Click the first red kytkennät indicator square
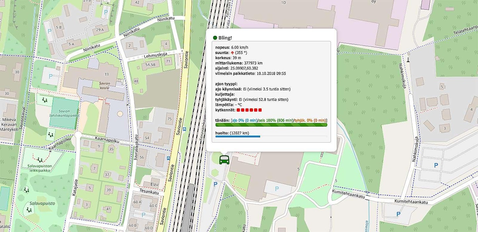 click(238, 110)
